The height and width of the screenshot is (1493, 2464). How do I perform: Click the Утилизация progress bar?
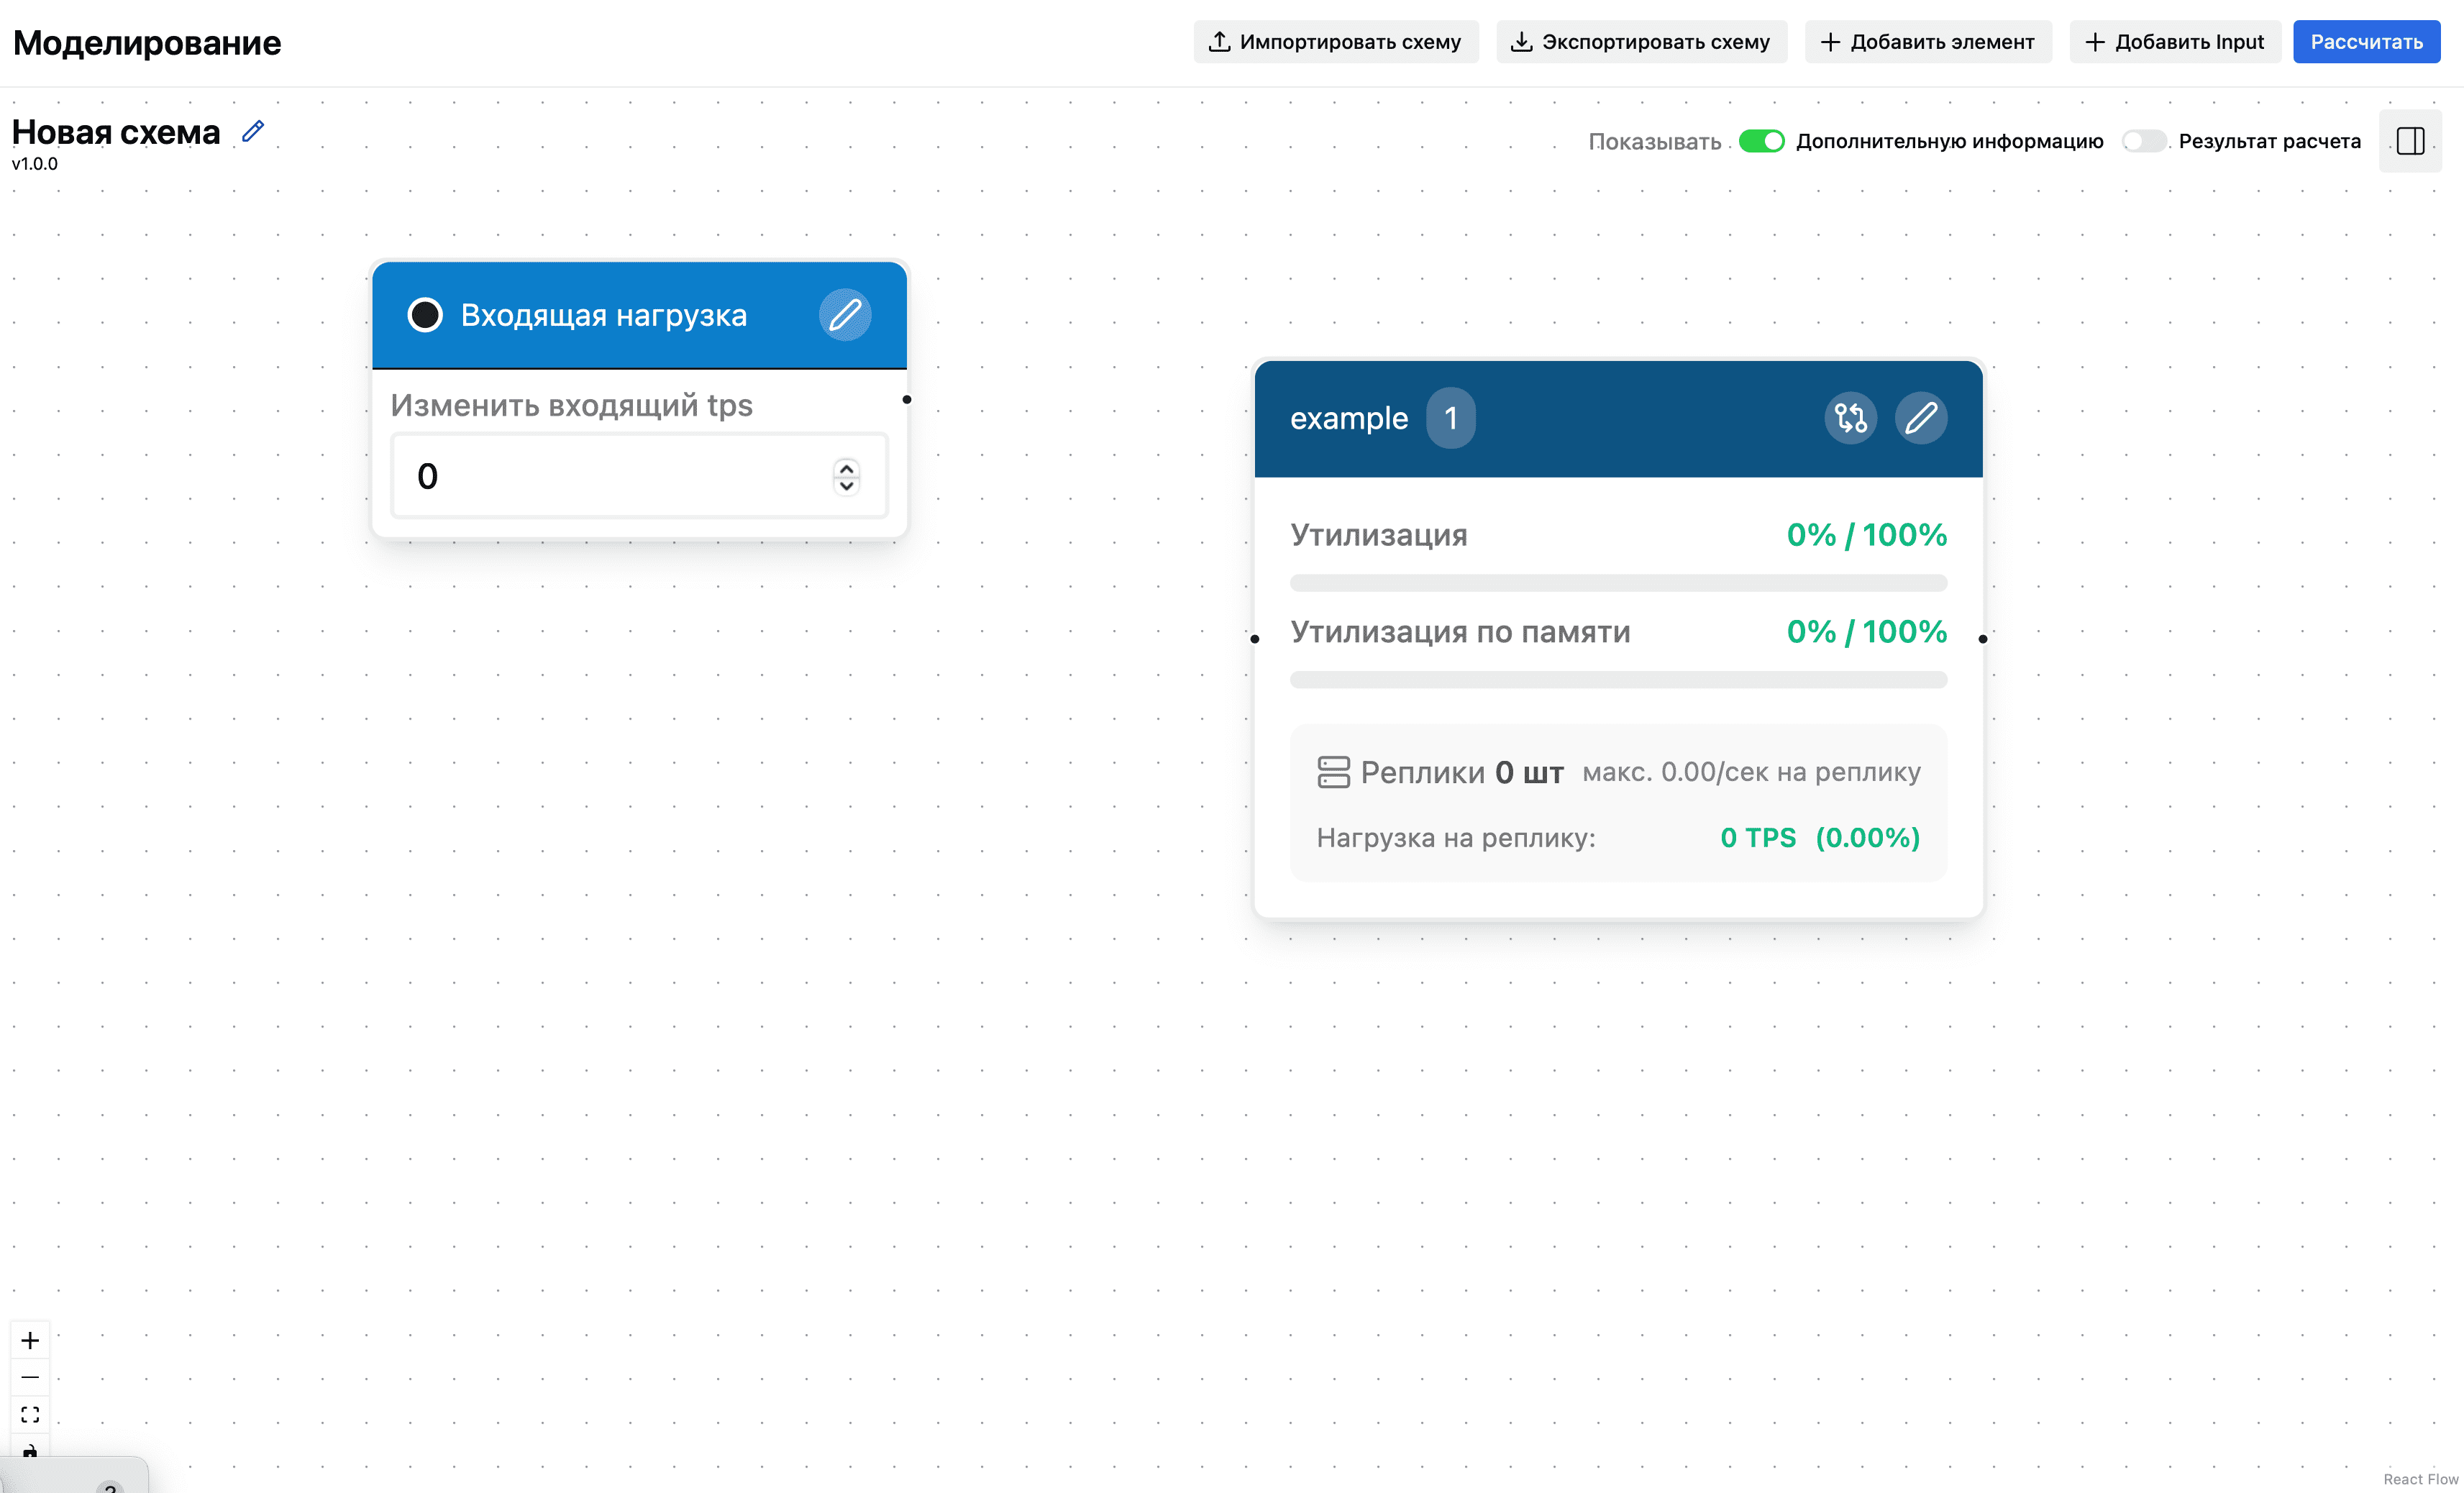[x=1618, y=583]
